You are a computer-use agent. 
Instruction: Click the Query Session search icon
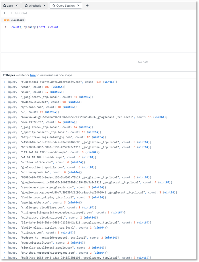54,5
